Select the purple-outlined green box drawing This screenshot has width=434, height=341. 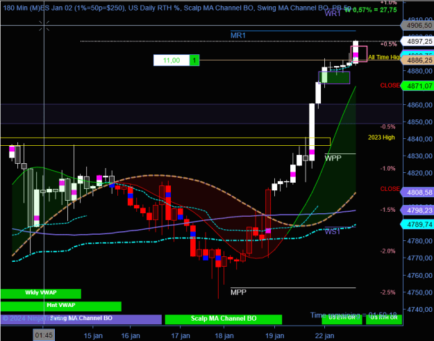334,78
